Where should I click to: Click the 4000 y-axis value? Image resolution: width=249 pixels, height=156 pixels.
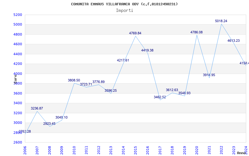(18, 74)
